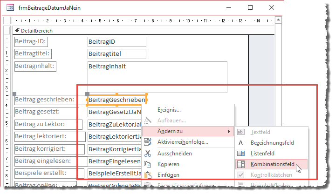Select the Beitragtitel: label
The image size is (335, 194).
(x=33, y=54)
